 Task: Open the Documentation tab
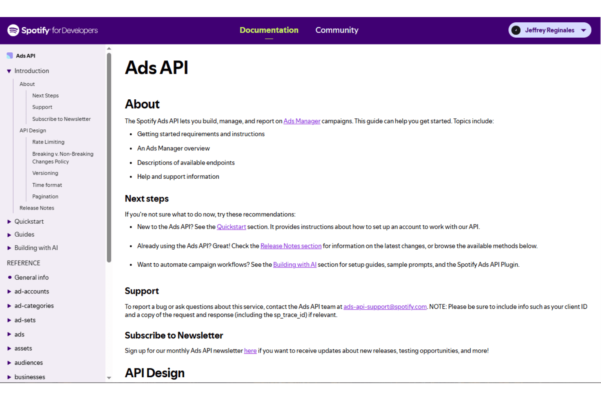[x=269, y=30]
